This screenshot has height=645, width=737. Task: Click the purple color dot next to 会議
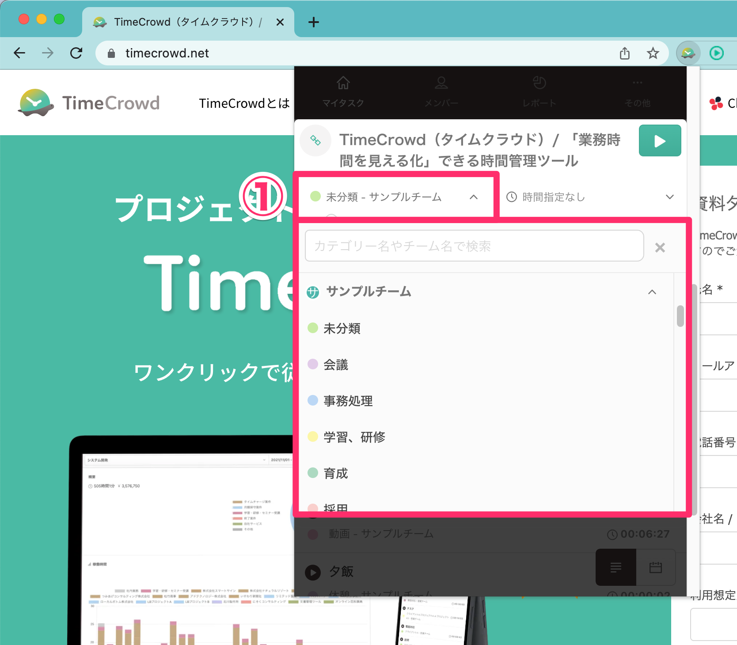coord(313,364)
